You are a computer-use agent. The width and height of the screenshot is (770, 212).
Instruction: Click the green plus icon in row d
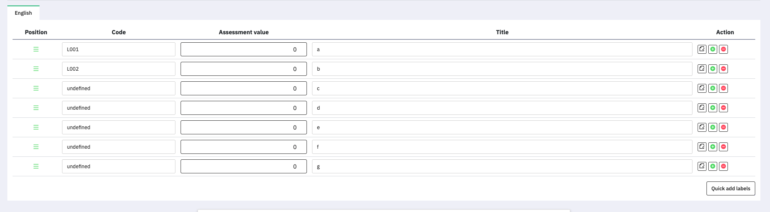pos(713,108)
